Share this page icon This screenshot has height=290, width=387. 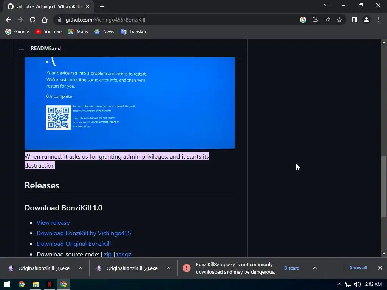327,20
